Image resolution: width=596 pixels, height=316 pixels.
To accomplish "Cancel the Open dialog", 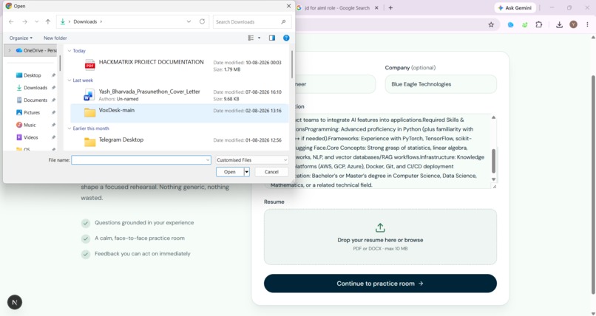I will point(271,172).
